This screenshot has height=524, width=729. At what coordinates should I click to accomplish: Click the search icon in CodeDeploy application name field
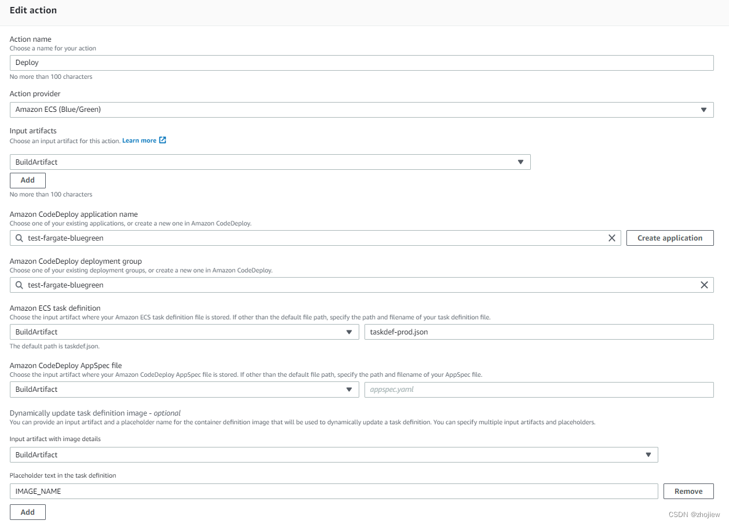pos(19,238)
